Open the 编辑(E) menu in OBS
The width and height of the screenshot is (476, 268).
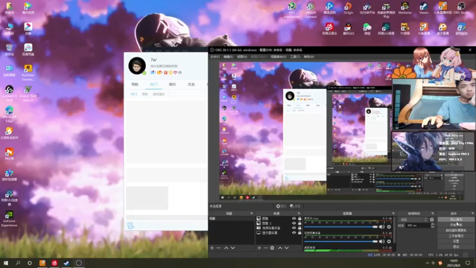click(x=228, y=57)
